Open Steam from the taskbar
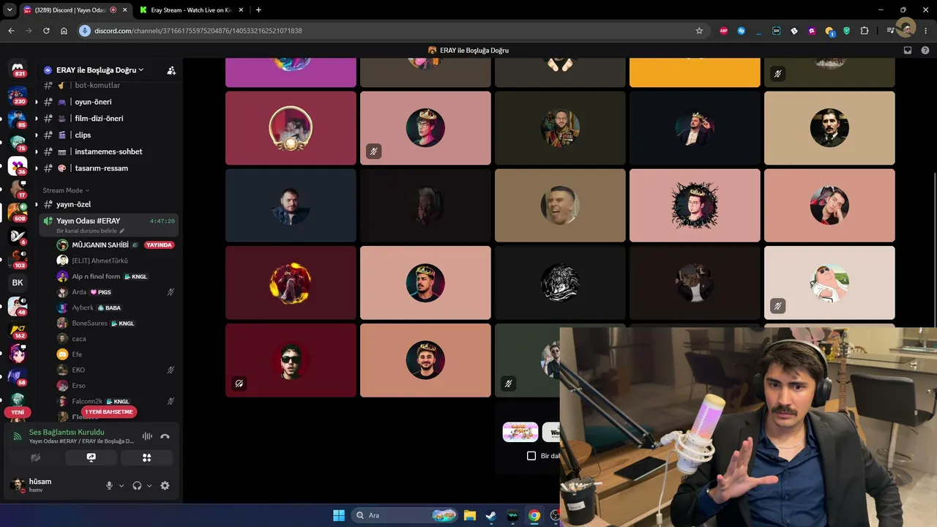This screenshot has width=937, height=527. 490,515
